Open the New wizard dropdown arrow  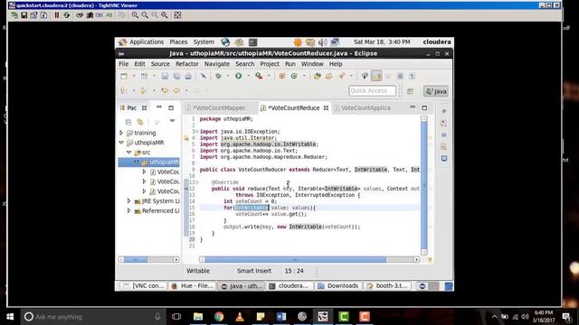[x=133, y=76]
